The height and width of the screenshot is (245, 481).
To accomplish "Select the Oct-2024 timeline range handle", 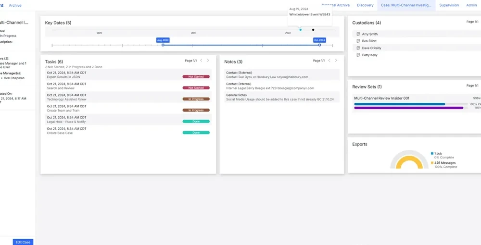I will (x=319, y=45).
